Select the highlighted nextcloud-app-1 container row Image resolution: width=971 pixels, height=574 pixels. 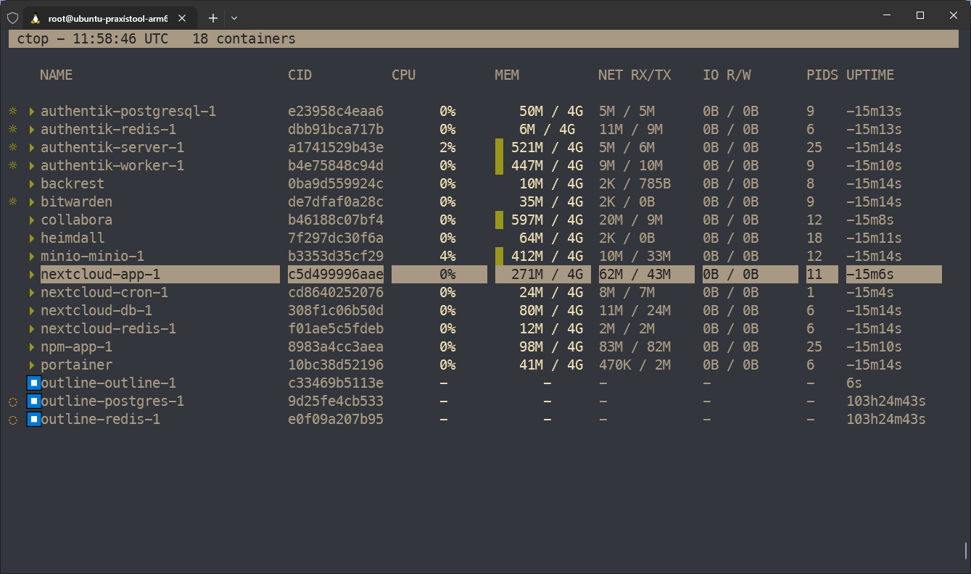[x=100, y=274]
